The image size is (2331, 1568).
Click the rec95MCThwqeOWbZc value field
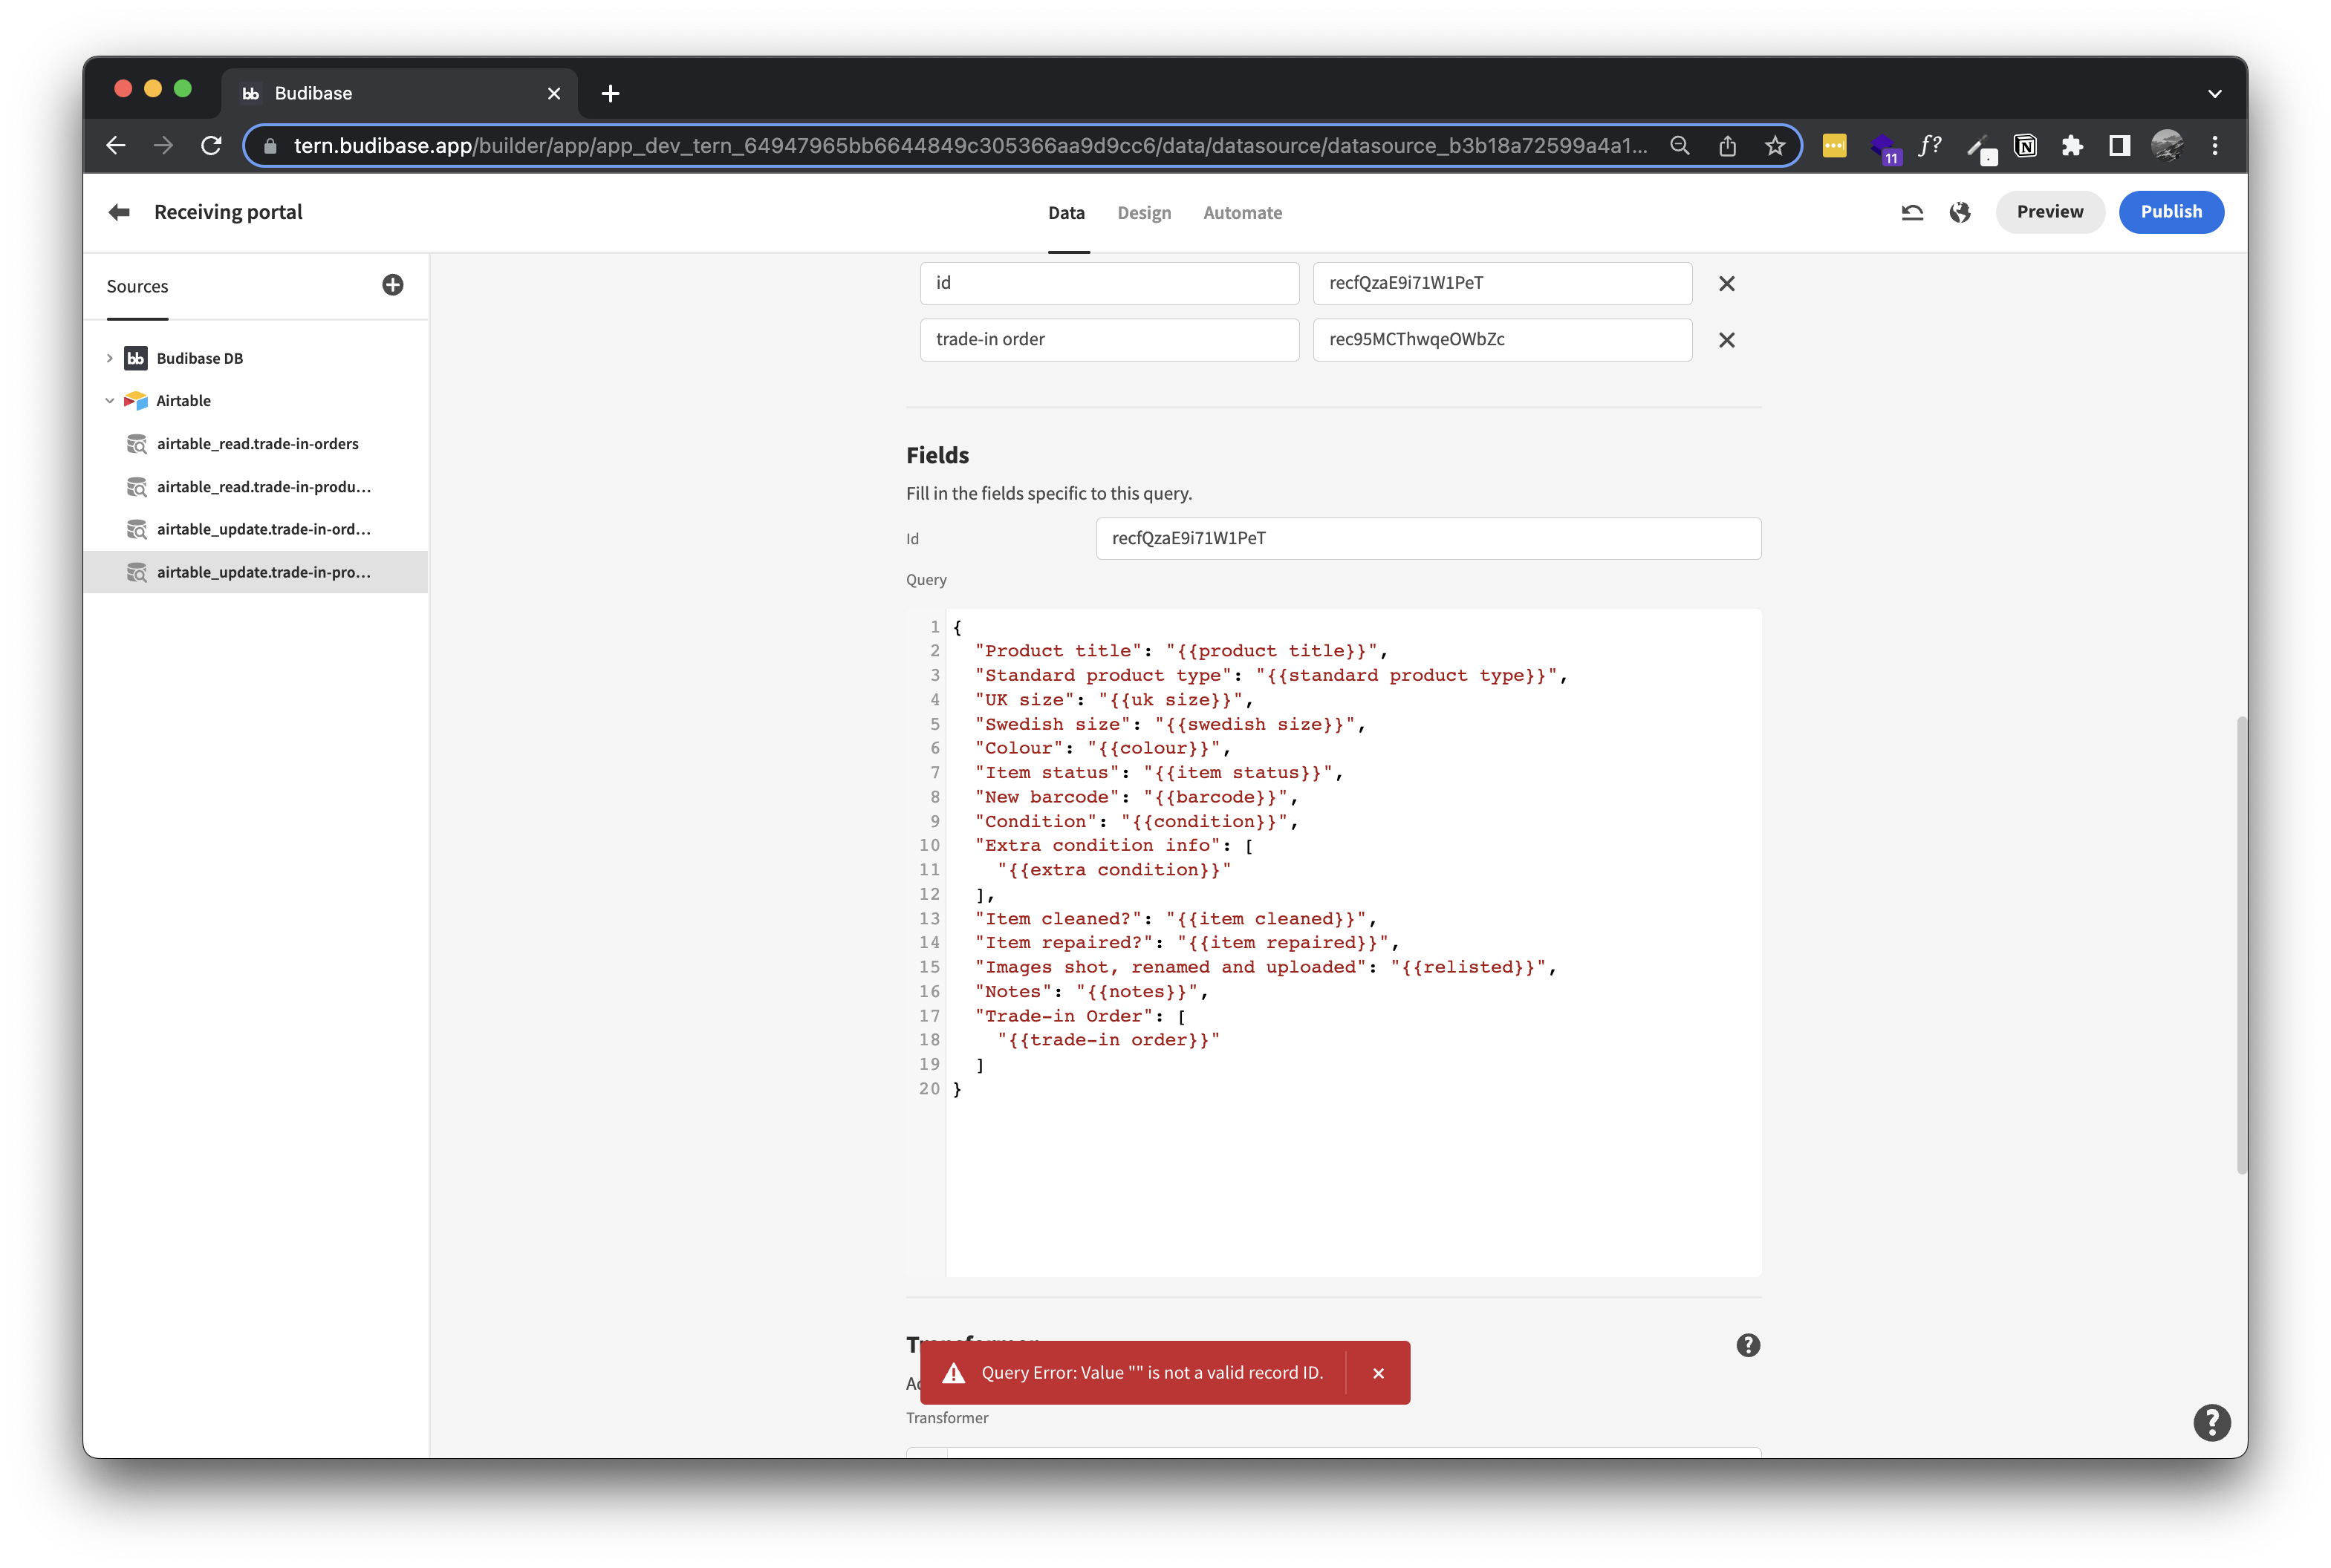click(x=1503, y=340)
